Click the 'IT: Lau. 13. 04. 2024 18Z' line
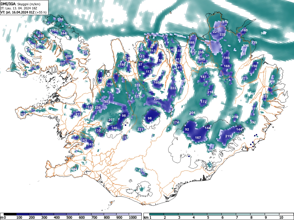The width and height of the screenshot is (294, 220). point(19,8)
